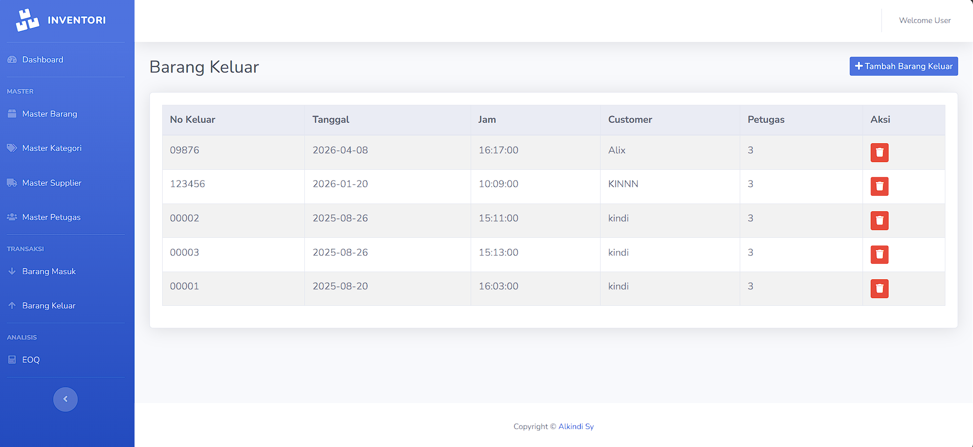The height and width of the screenshot is (447, 973).
Task: Click the Aksi column header
Action: (x=904, y=120)
